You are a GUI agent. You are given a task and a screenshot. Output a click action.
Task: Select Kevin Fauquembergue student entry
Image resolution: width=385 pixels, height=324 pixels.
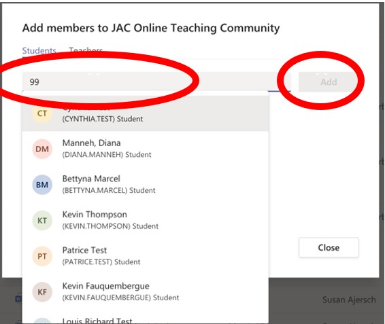pyautogui.click(x=146, y=292)
